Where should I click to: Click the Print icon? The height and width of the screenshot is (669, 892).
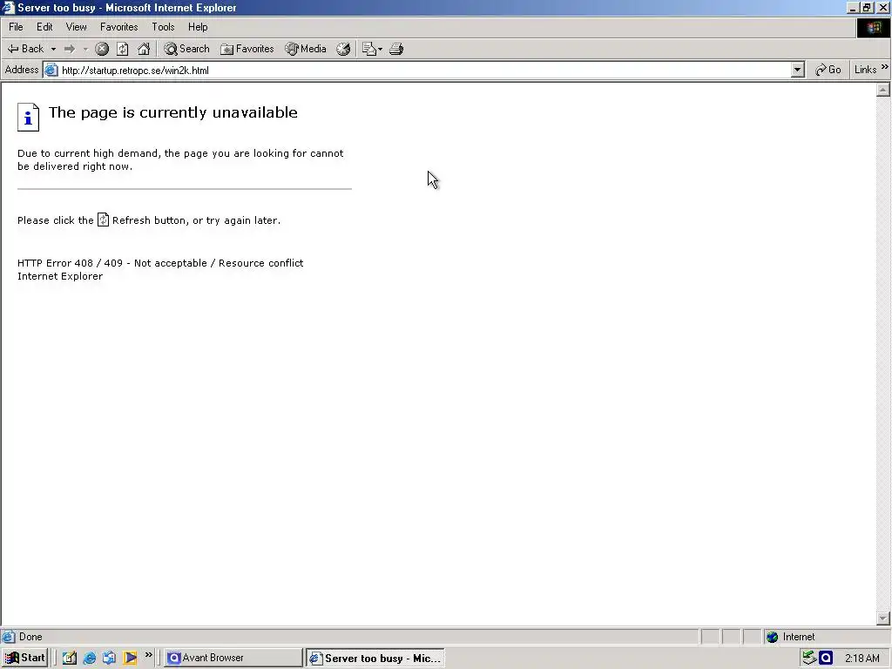tap(396, 49)
